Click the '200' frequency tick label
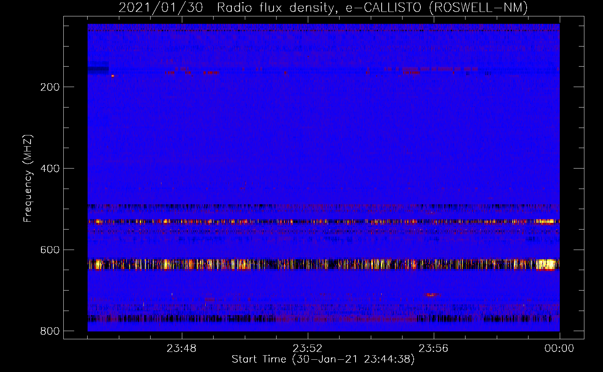Viewport: 603px width, 372px height. pyautogui.click(x=50, y=87)
